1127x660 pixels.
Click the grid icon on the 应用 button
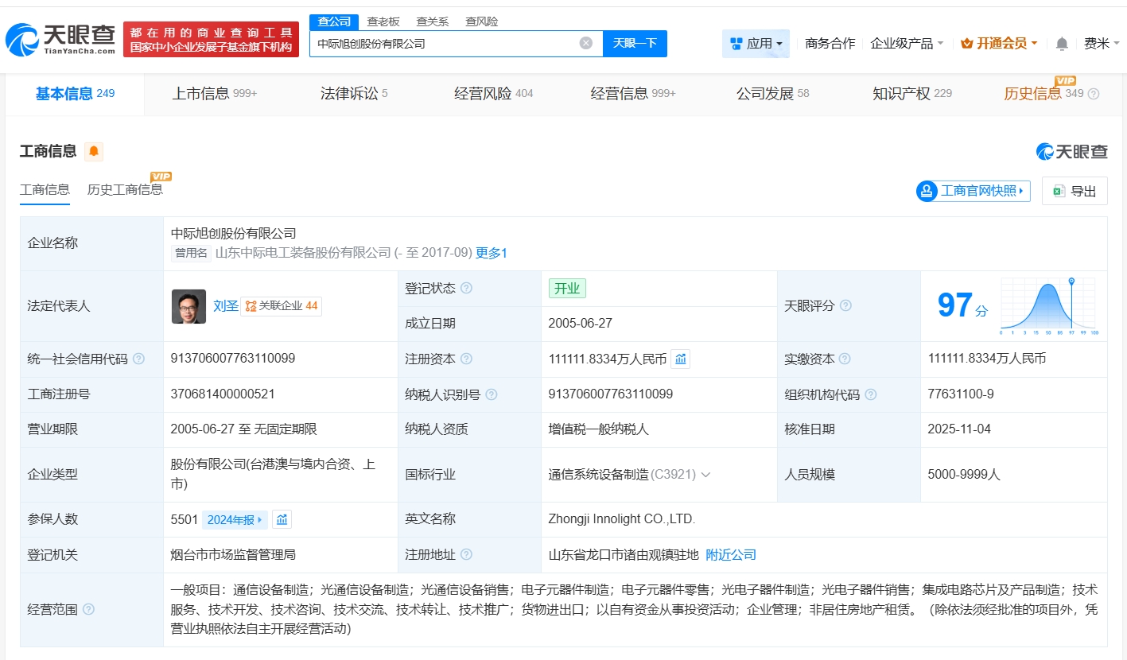(x=736, y=44)
